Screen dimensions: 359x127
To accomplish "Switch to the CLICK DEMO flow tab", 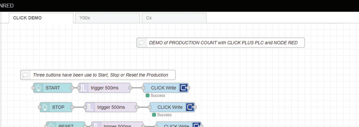I will (41, 18).
